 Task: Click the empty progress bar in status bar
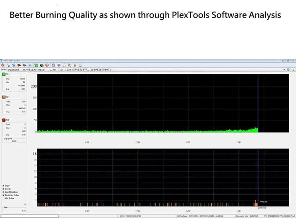pyautogui.click(x=30, y=216)
